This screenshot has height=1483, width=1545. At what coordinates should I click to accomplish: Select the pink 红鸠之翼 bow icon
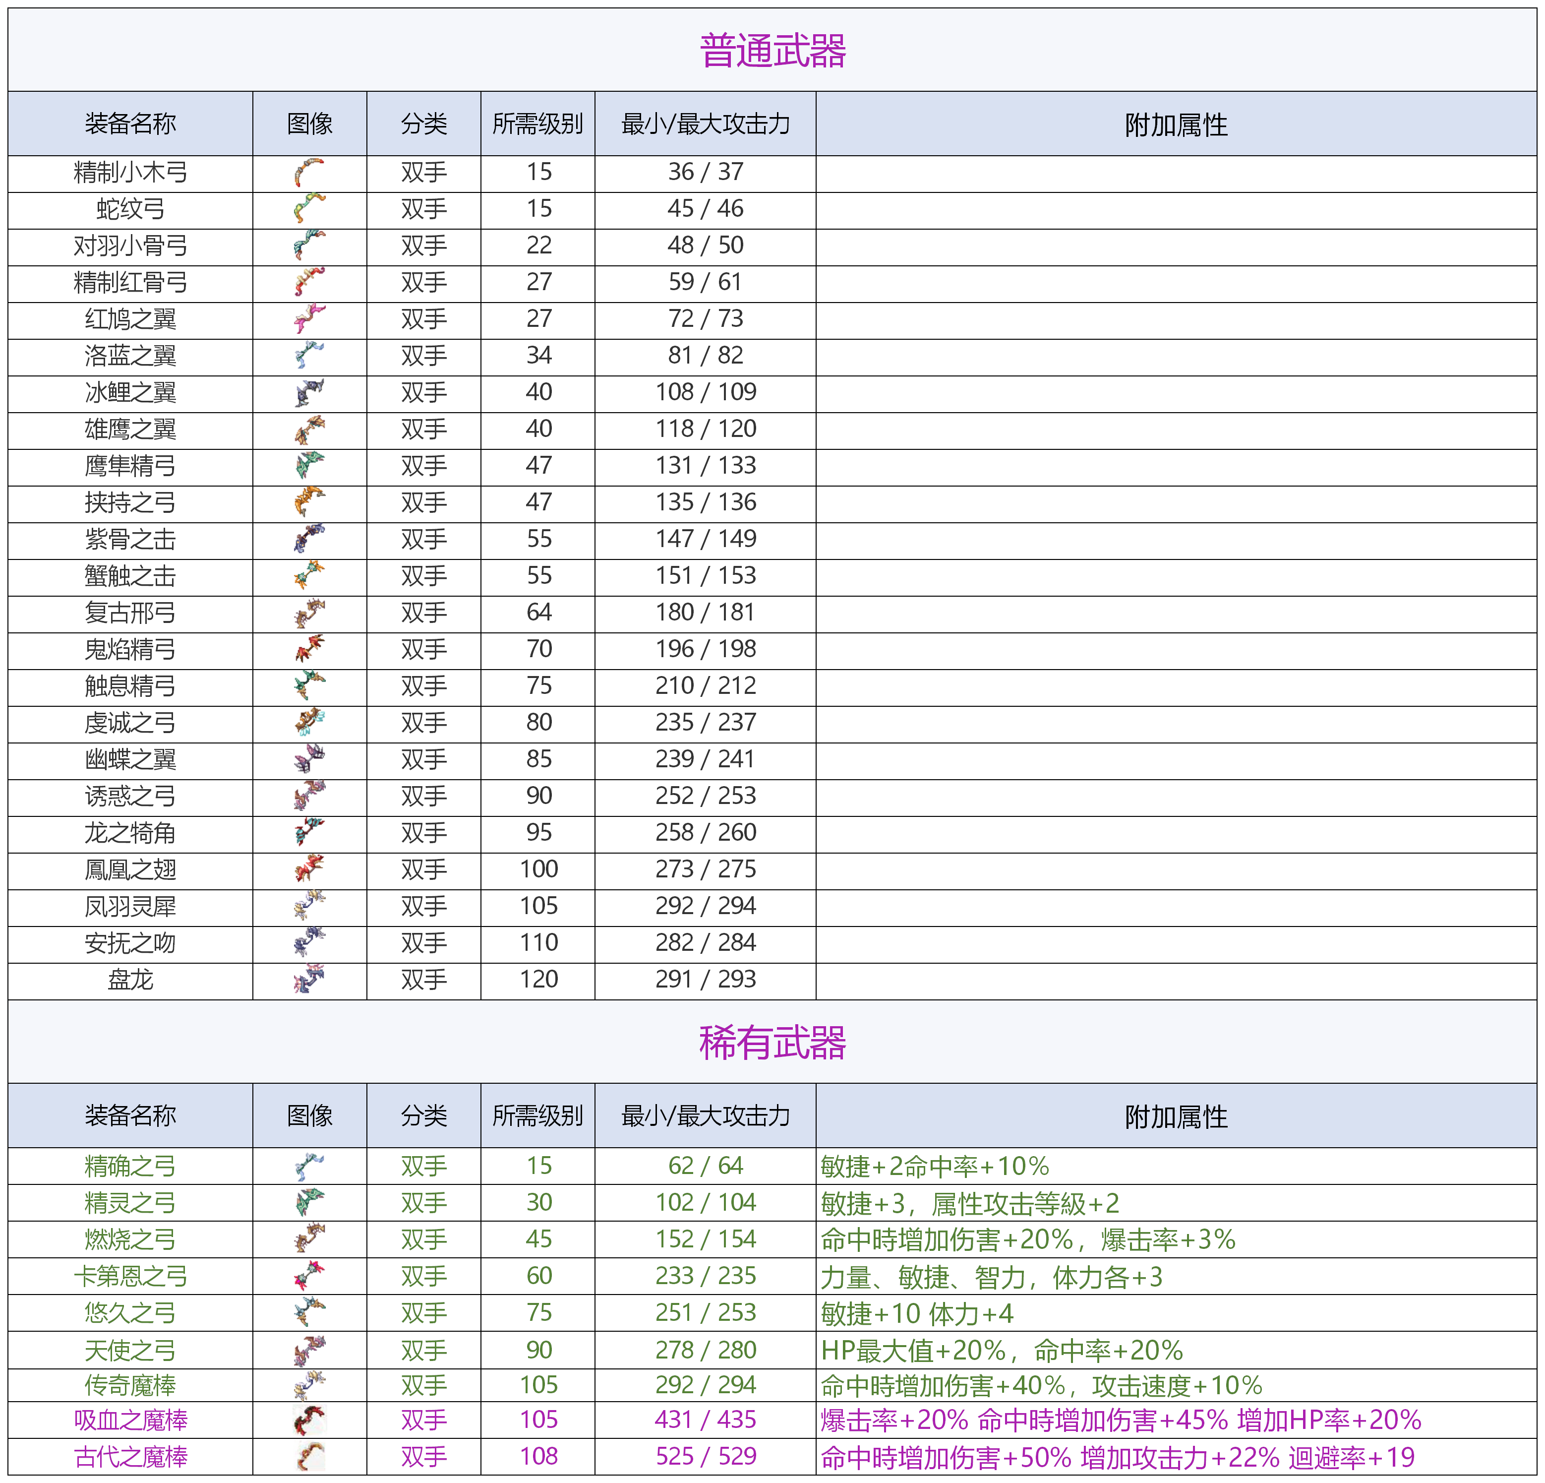[309, 319]
